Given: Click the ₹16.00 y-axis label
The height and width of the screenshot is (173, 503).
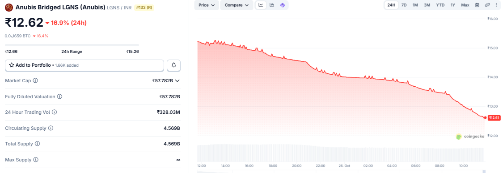Looking at the screenshot, I should tap(493, 19).
